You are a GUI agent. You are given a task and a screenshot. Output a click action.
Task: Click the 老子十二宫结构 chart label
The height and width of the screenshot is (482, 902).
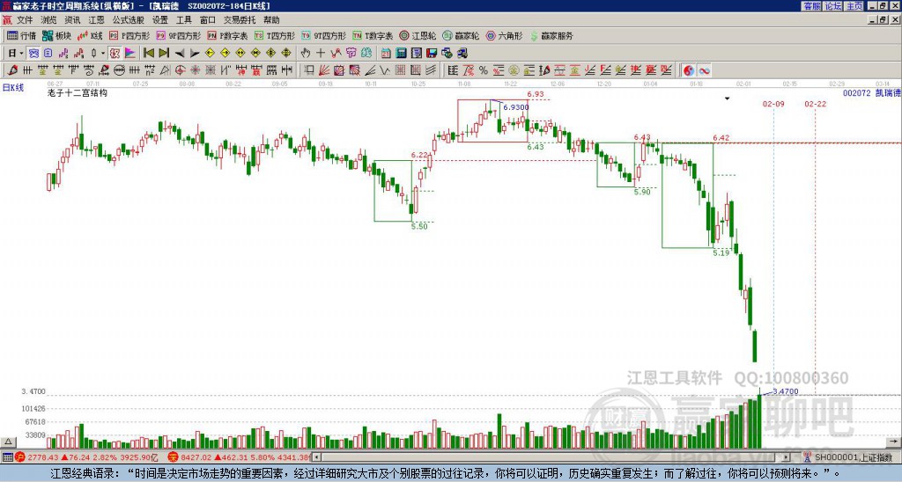pos(78,92)
